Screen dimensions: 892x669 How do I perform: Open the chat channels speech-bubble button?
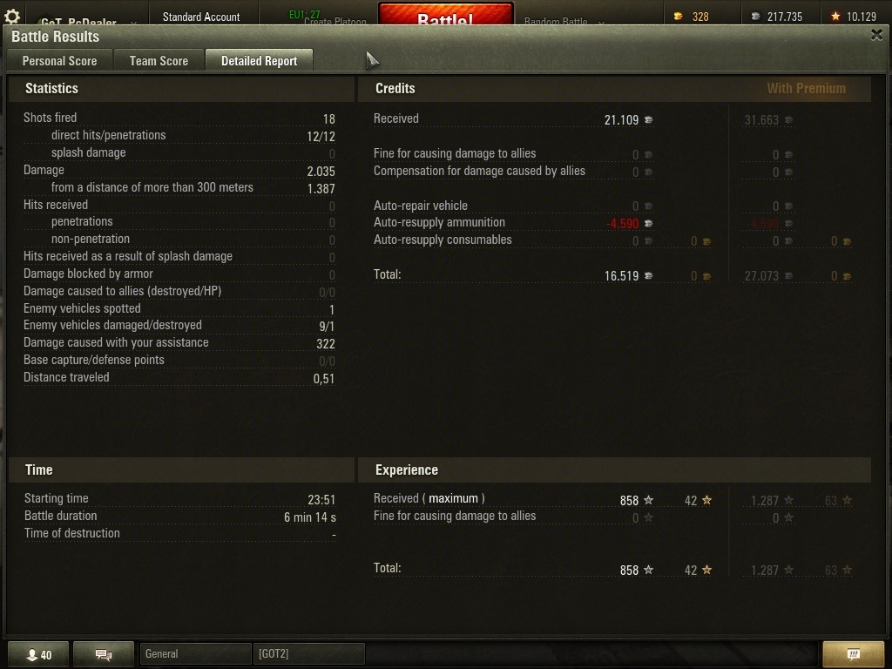click(x=104, y=654)
